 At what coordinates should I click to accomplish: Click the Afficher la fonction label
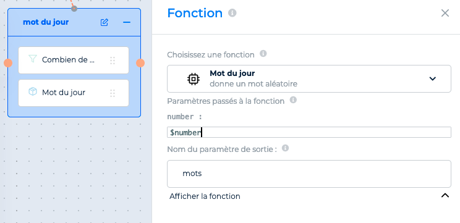pyautogui.click(x=205, y=196)
